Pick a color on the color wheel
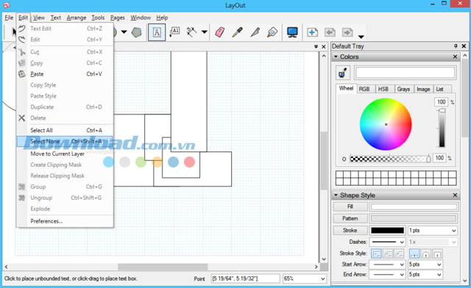 (386, 124)
